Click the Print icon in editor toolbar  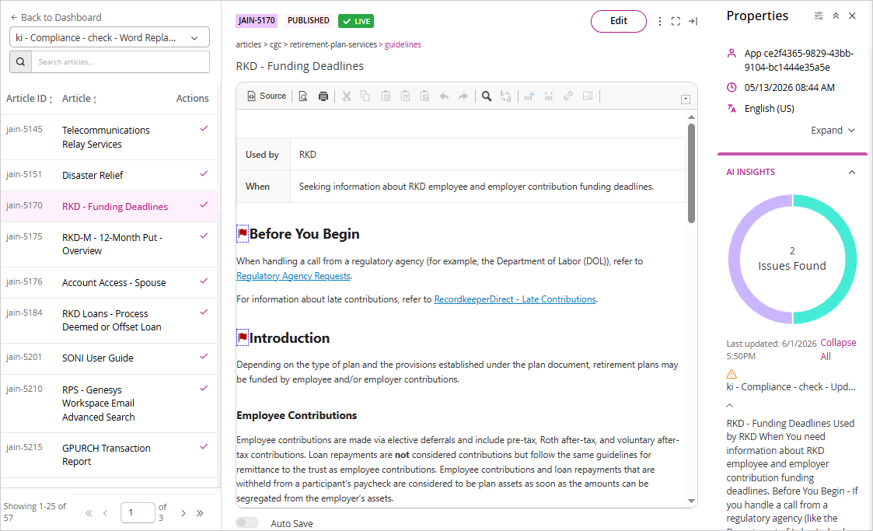pos(323,96)
